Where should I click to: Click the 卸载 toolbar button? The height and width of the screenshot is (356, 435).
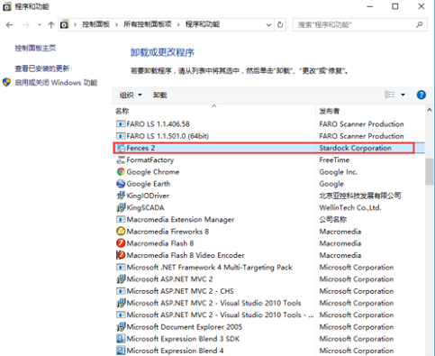(159, 96)
